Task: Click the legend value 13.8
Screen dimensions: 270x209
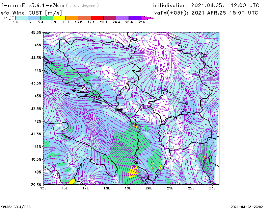Action: [79, 22]
